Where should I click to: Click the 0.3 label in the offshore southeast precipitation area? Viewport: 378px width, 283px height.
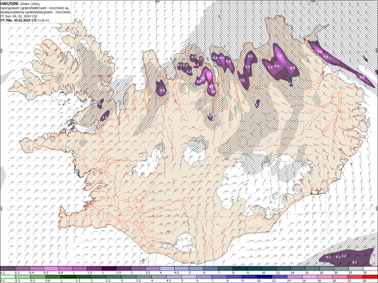click(x=355, y=262)
